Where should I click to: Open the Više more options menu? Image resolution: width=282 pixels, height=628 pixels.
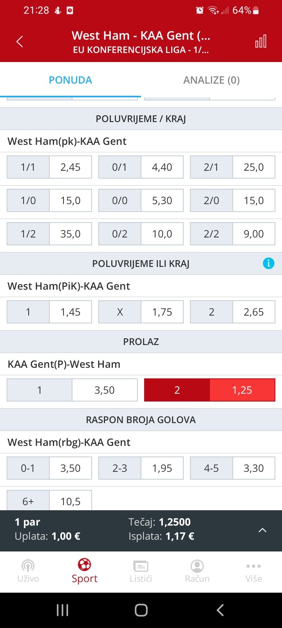click(x=254, y=571)
